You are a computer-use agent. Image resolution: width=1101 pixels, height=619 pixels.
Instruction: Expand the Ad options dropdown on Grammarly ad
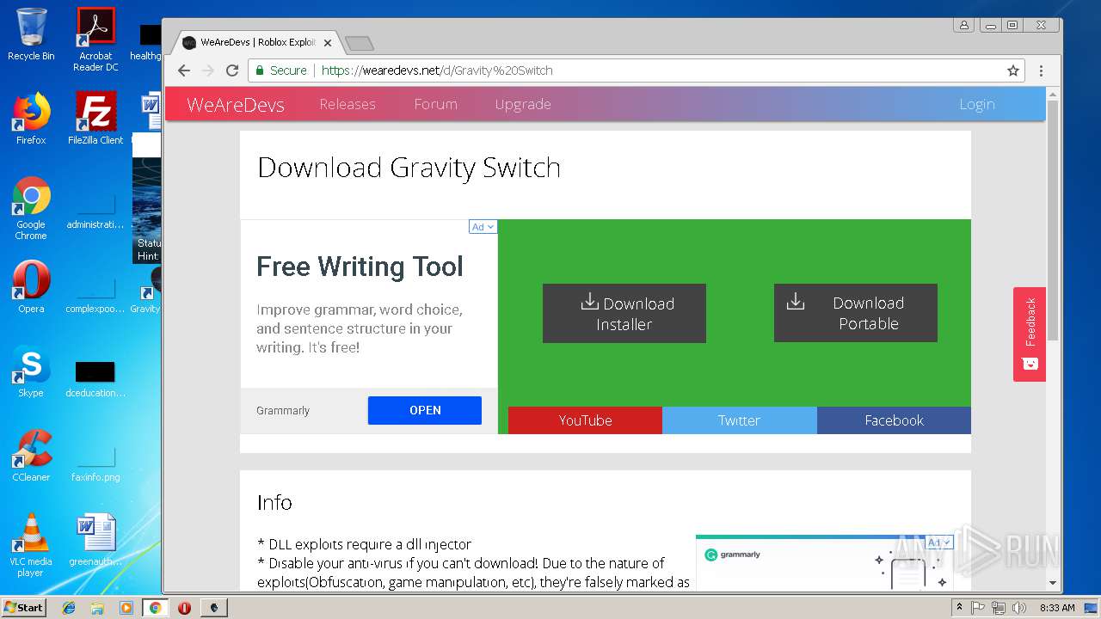pos(483,227)
